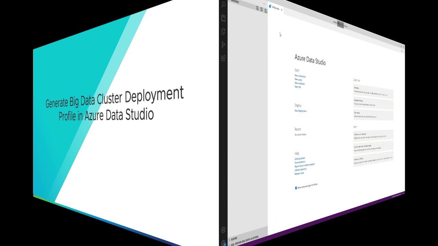438x246 pixels.
Task: Click the Follow us on Twitter card
Action: click(373, 158)
